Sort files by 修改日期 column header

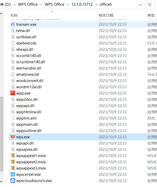click(x=106, y=15)
